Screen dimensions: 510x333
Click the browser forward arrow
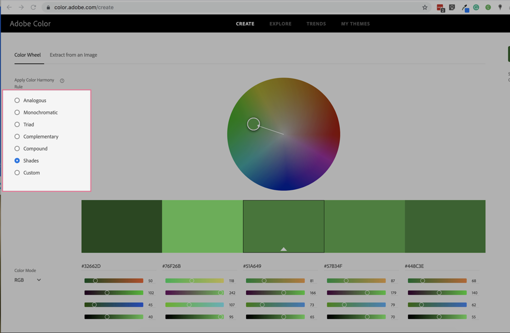point(21,7)
